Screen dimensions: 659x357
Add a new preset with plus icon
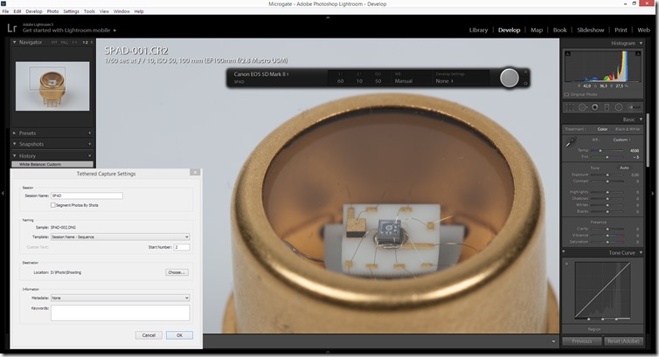[89, 133]
